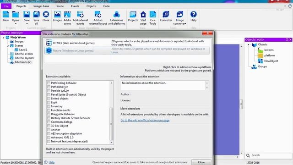Select External layouts in project tree
Viewport: 293px width, 165px height.
pos(24,58)
